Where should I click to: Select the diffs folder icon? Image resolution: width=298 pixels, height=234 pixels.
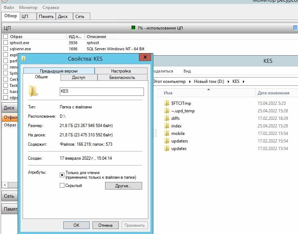(167, 118)
